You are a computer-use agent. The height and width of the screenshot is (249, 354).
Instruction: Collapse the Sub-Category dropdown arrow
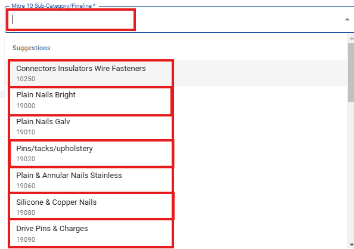click(x=347, y=20)
